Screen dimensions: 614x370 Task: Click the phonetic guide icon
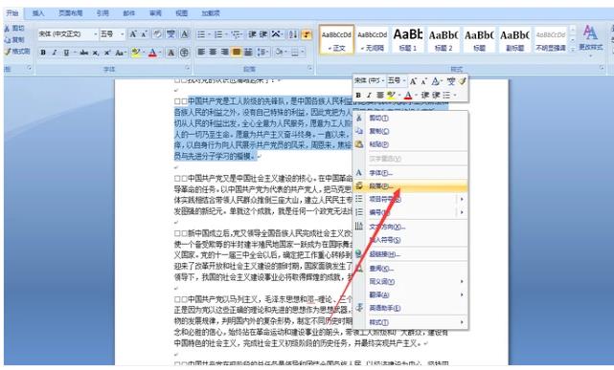click(171, 34)
